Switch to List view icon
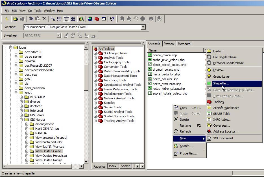Screen dimensions: 264x177 coord(59,19)
